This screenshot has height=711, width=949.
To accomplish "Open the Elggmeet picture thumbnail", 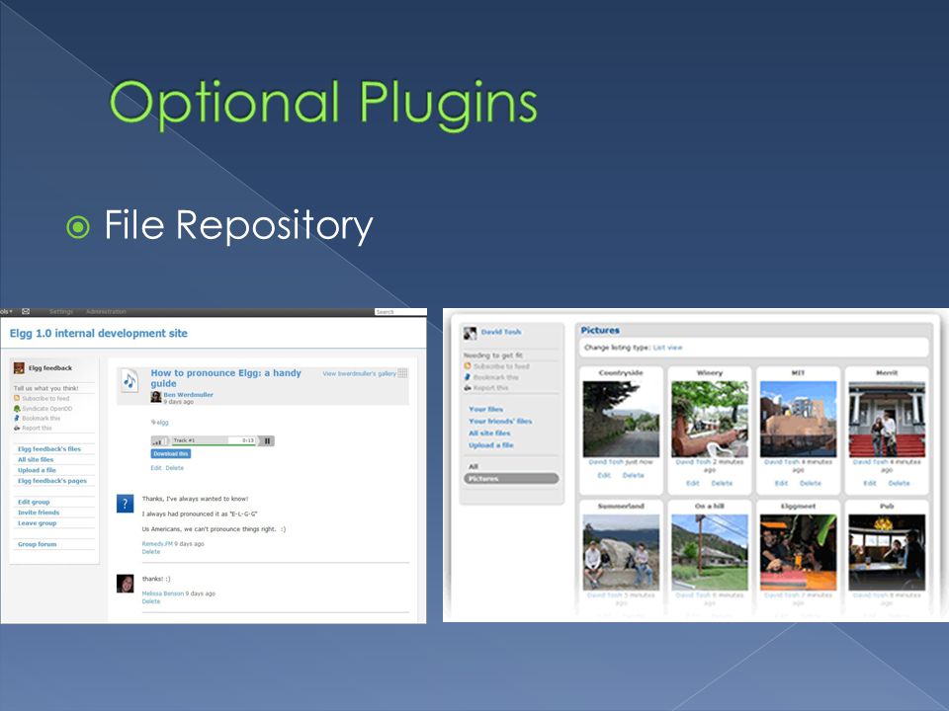I will point(799,553).
